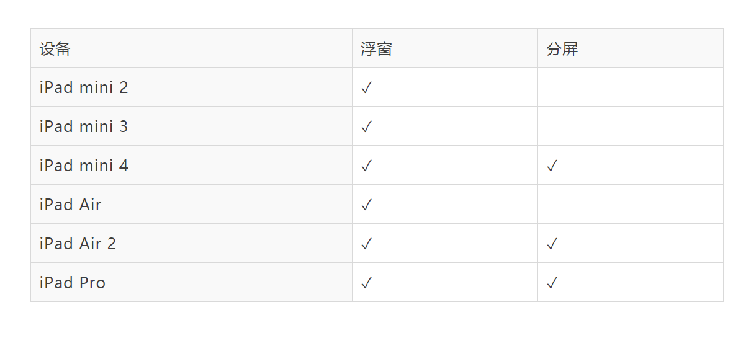Click iPad Air 浮窗 checkmark

point(366,205)
